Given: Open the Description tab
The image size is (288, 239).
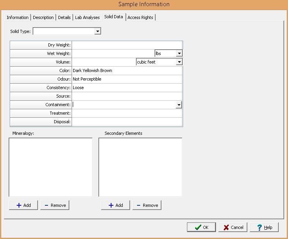Looking at the screenshot, I should (43, 17).
